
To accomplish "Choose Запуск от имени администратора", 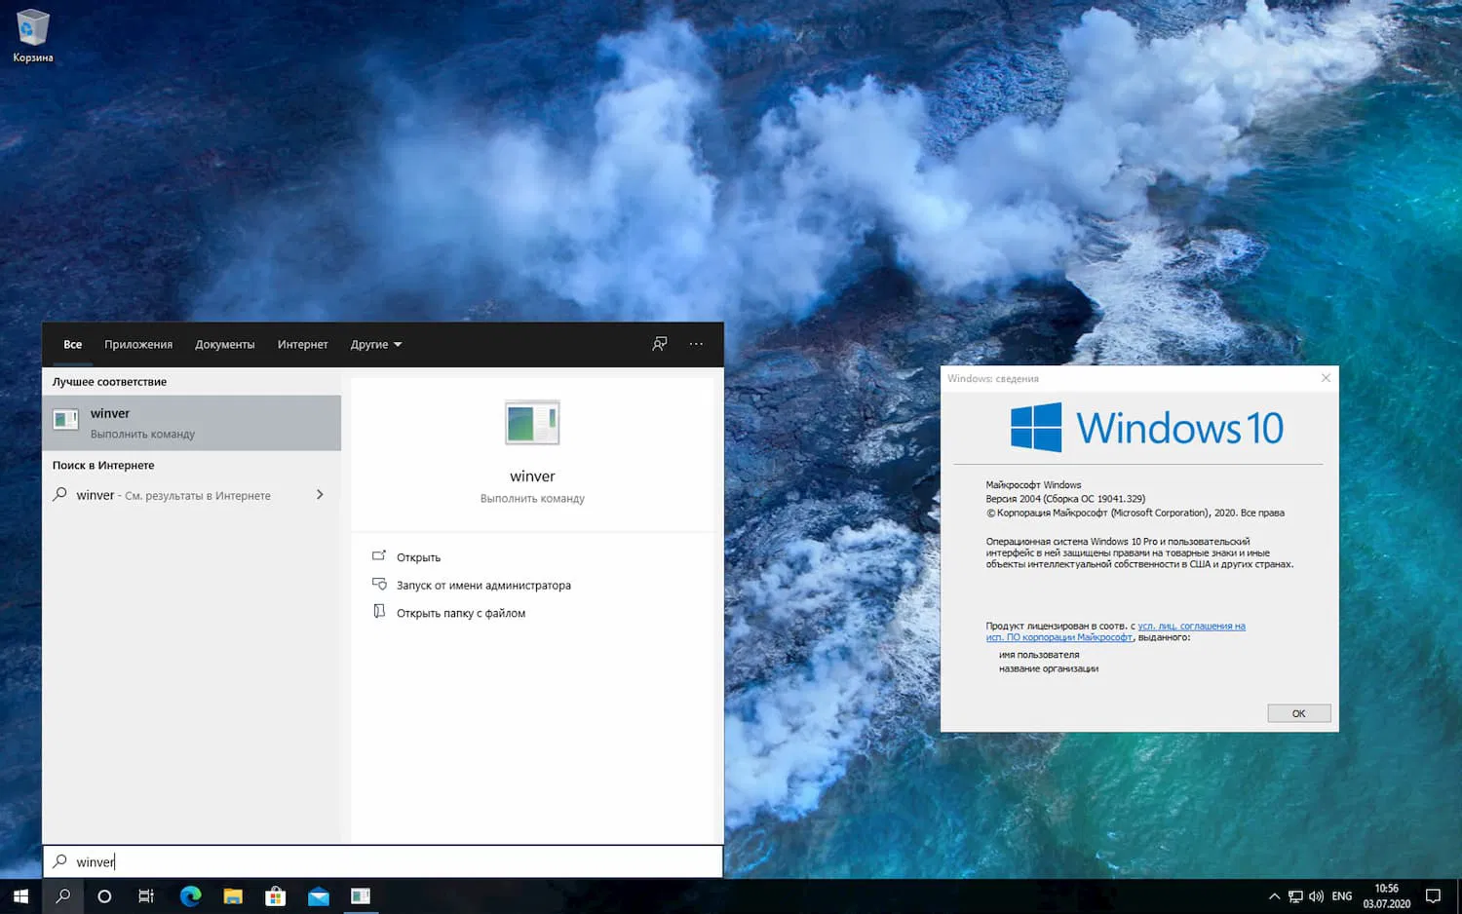I will click(484, 586).
